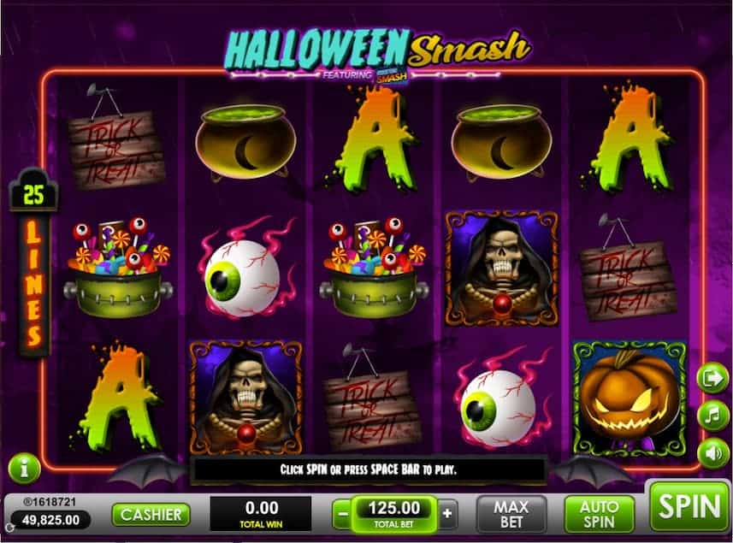The image size is (733, 543).
Task: Decrease total bet with minus button
Action: pos(343,514)
